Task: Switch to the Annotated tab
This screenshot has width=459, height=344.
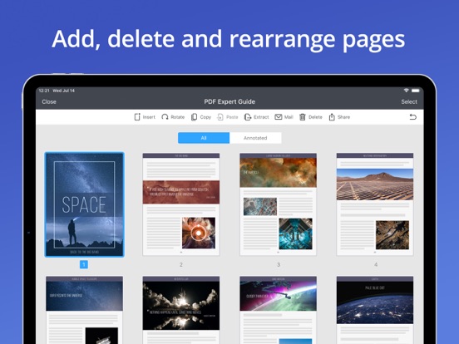Action: (x=255, y=138)
